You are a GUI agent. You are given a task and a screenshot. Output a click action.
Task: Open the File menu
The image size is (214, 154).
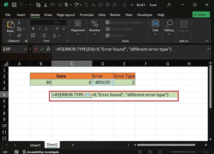pos(8,15)
